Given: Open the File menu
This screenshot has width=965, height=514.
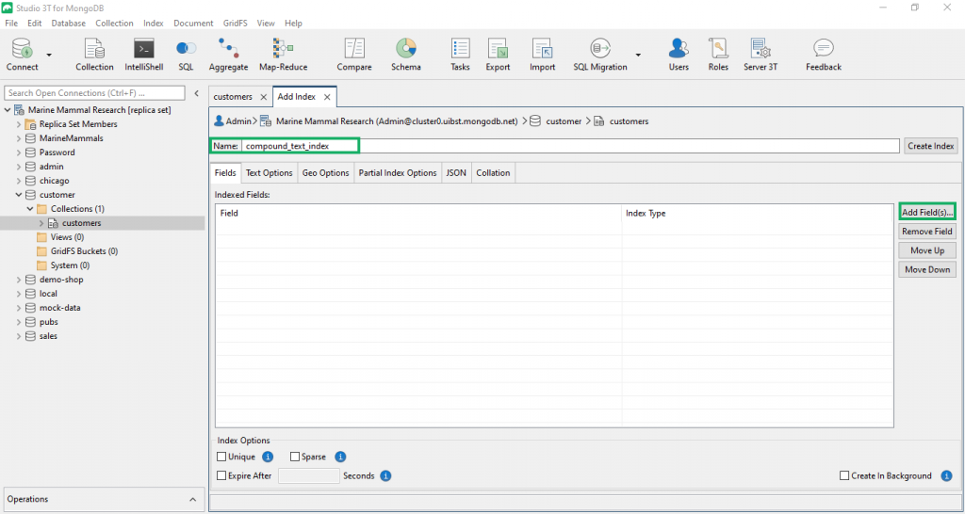Looking at the screenshot, I should click(x=11, y=23).
